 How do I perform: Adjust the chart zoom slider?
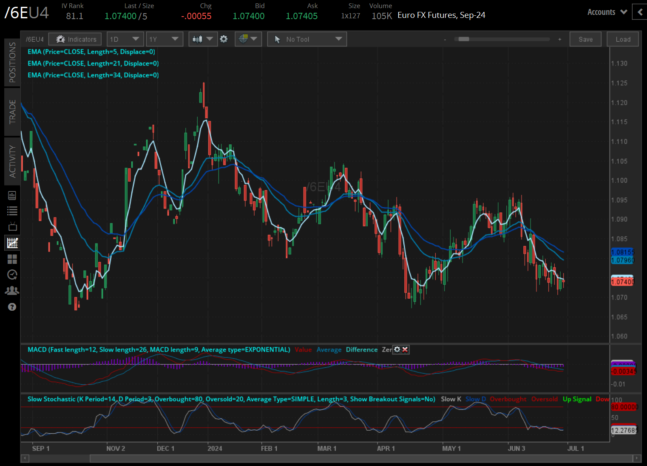[x=463, y=39]
